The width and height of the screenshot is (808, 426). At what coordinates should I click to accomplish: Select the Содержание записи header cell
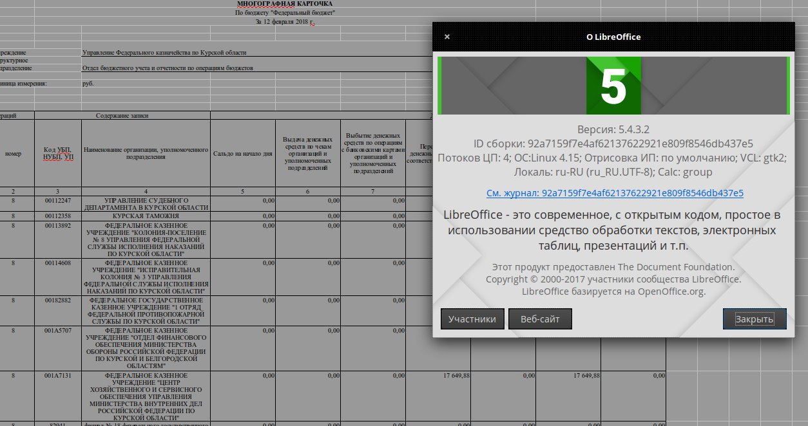pos(122,115)
